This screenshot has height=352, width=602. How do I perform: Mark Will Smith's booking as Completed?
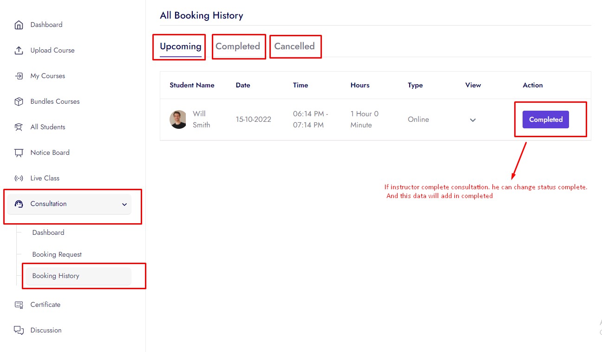(545, 120)
